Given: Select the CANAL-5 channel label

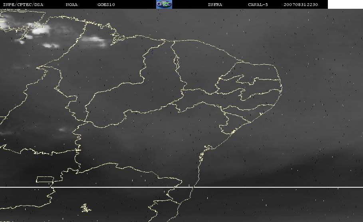Looking at the screenshot, I should [258, 5].
